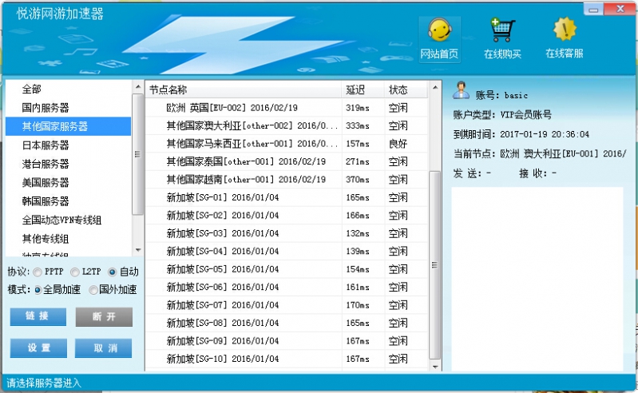This screenshot has height=393, width=638.
Task: Open the 网站首页 smiley icon
Action: coord(439,39)
